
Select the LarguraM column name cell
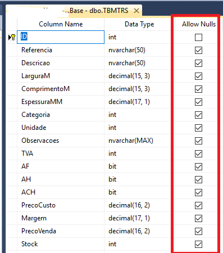coord(61,76)
